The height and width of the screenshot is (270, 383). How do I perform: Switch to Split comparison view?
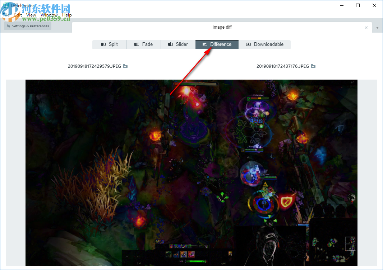point(110,44)
